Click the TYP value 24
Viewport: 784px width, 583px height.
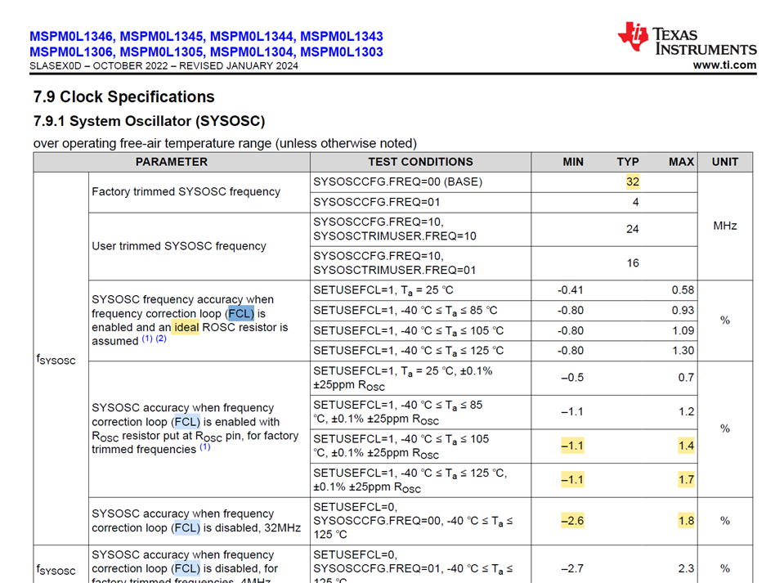633,229
